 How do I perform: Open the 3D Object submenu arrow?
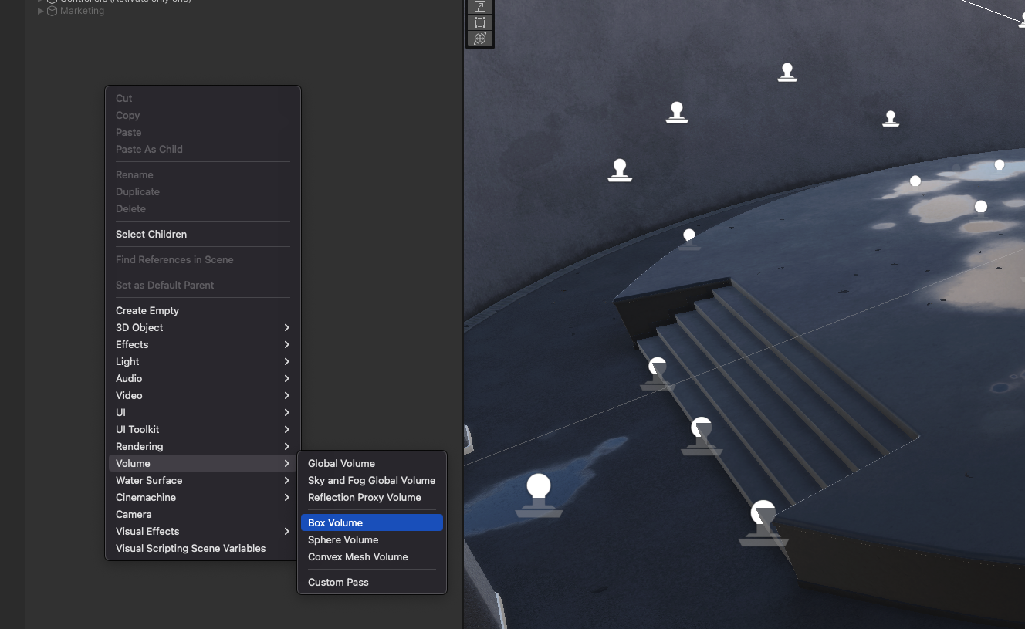coord(286,327)
